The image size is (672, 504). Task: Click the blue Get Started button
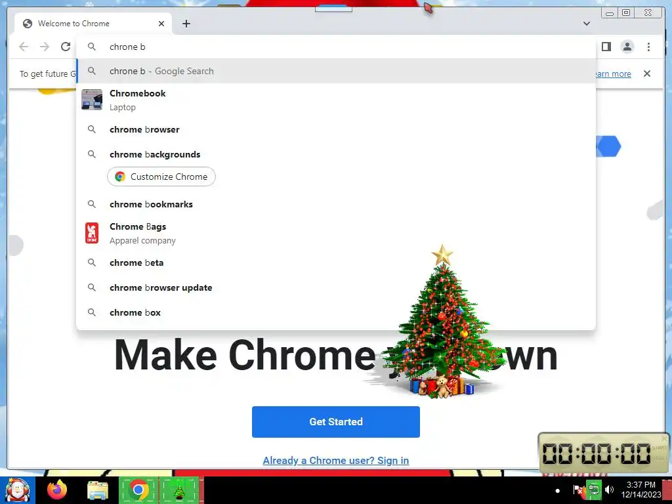(x=336, y=422)
